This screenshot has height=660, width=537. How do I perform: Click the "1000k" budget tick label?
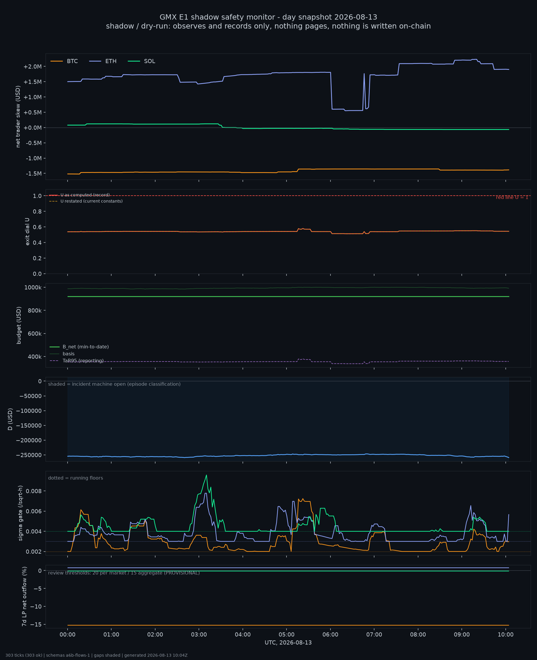click(33, 288)
